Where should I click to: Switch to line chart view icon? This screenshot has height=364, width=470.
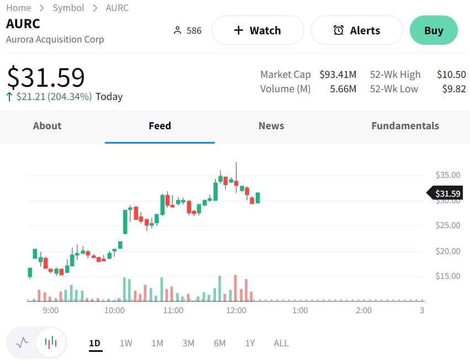tap(22, 343)
